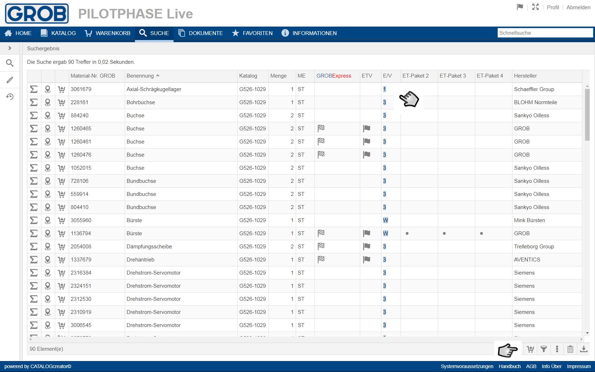Image resolution: width=595 pixels, height=372 pixels.
Task: Click the GROB logo
Action: pos(37,14)
